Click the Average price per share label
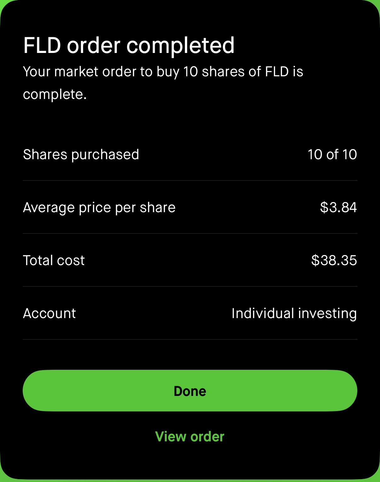The height and width of the screenshot is (482, 380). 99,207
